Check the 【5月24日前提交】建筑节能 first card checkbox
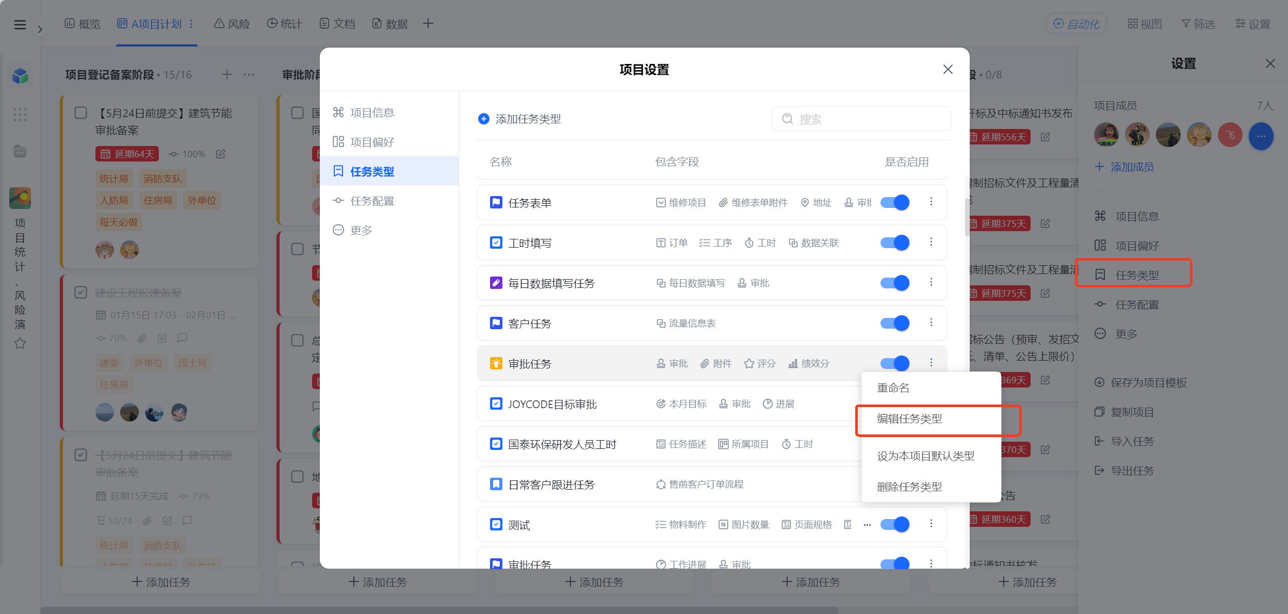The width and height of the screenshot is (1288, 614). (x=81, y=113)
